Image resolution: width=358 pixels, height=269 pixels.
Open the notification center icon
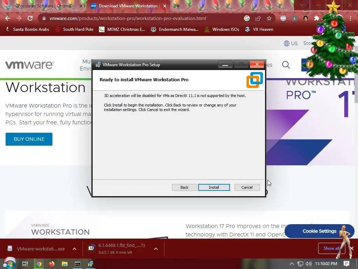[x=346, y=264]
